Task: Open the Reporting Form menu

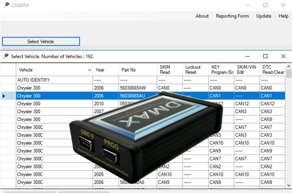Action: point(232,16)
